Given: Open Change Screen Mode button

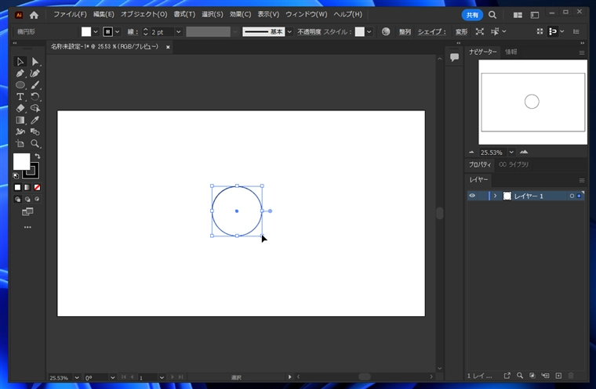Looking at the screenshot, I should [27, 212].
